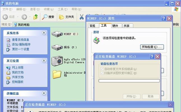Image resolution: width=181 pixels, height=112 pixels.
Task: Click the Back arrow toolbar icon
Action: 5,17
